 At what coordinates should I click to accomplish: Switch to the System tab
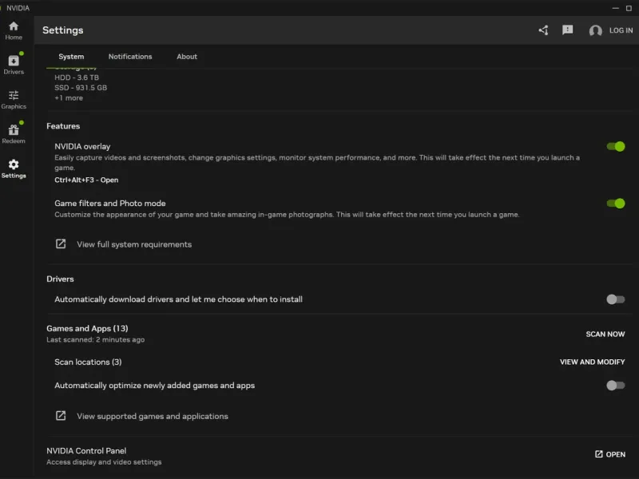[71, 57]
